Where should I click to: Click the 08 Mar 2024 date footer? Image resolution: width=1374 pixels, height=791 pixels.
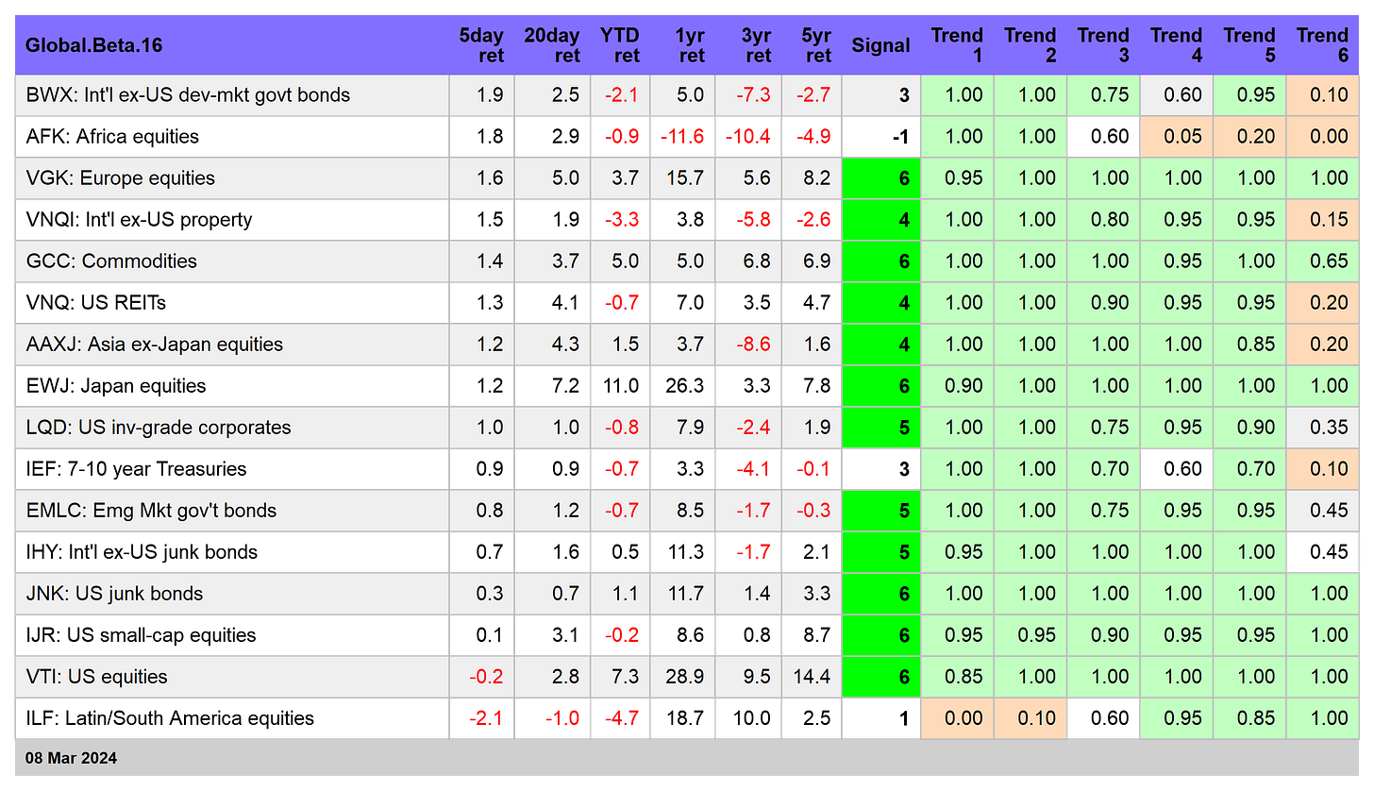point(72,758)
